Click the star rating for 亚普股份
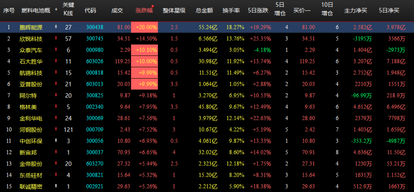The width and height of the screenshot is (414, 192). point(174,84)
